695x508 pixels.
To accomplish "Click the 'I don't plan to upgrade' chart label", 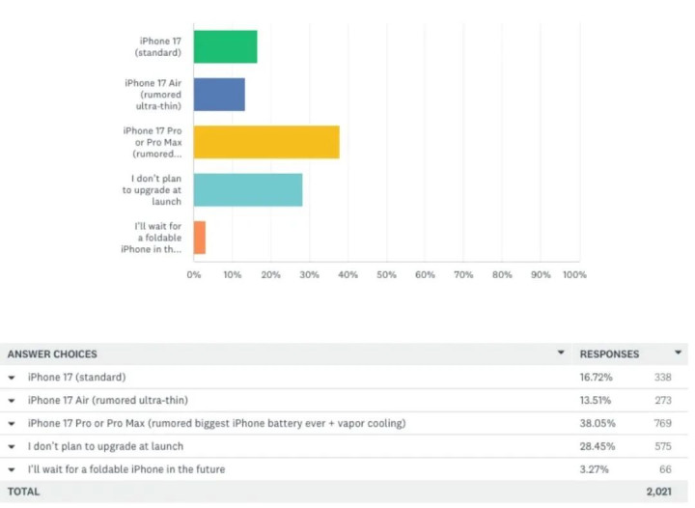I will click(x=153, y=189).
